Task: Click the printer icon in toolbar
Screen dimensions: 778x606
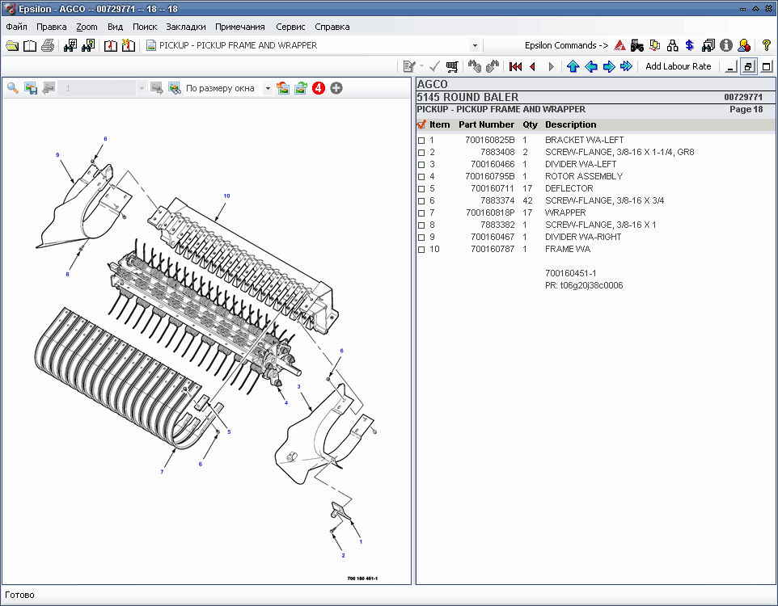Action: 48,45
